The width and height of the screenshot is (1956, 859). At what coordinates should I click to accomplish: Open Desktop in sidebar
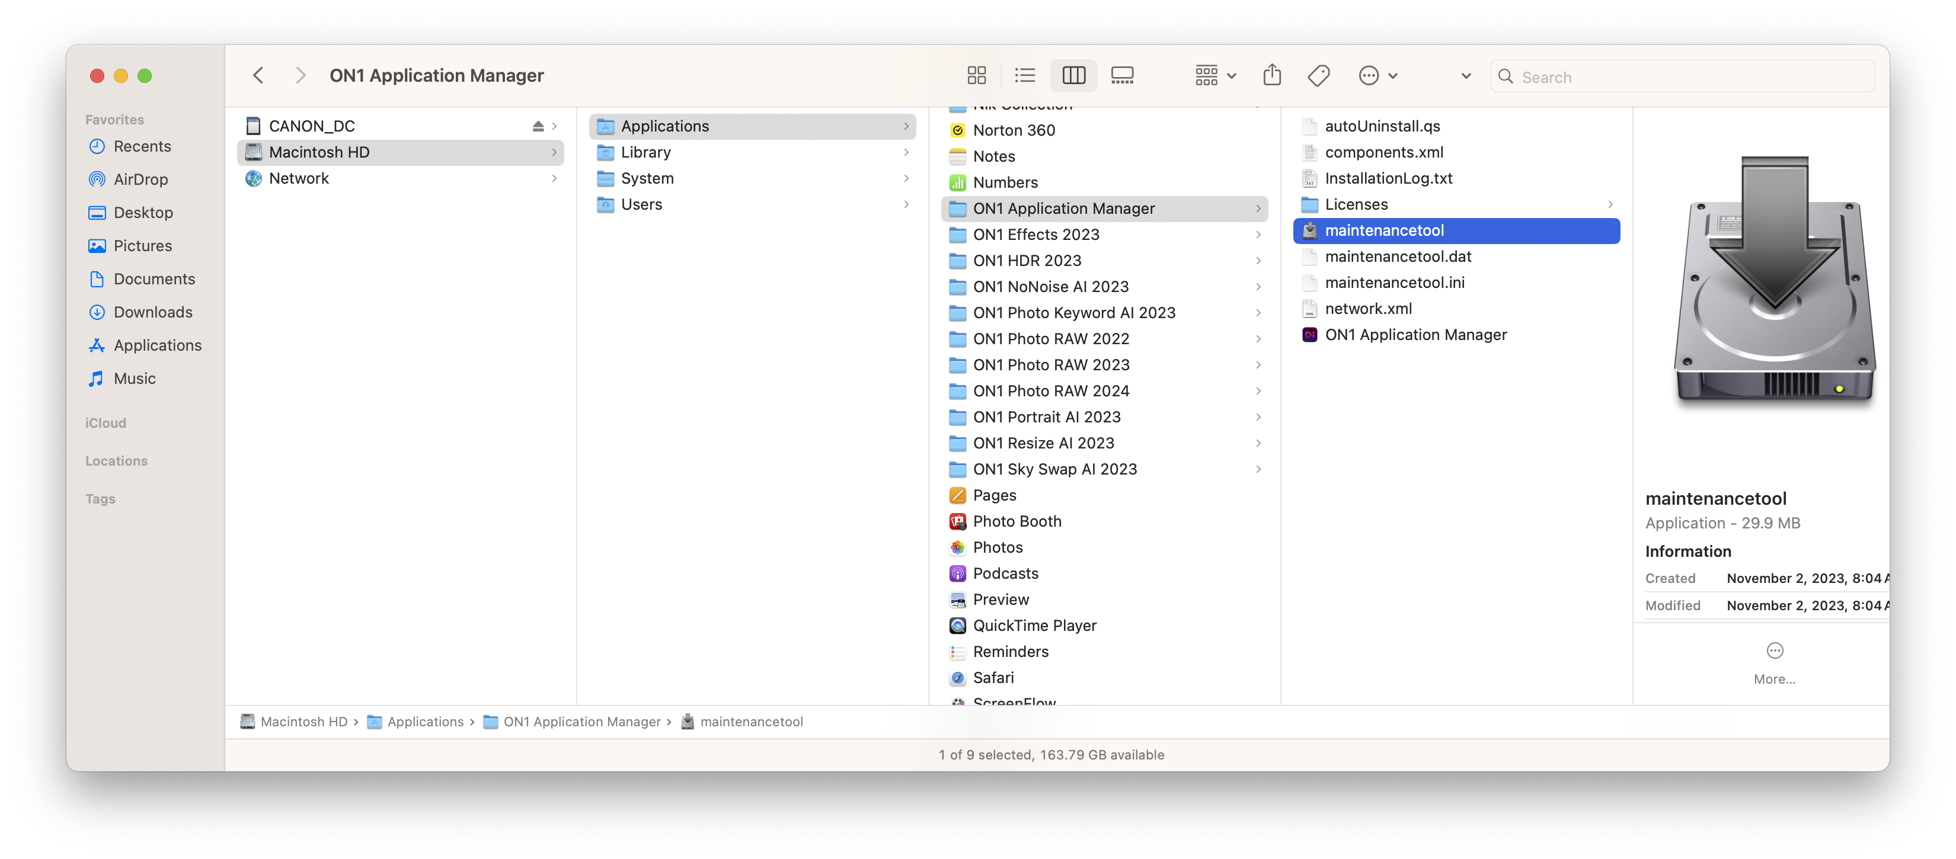(143, 213)
